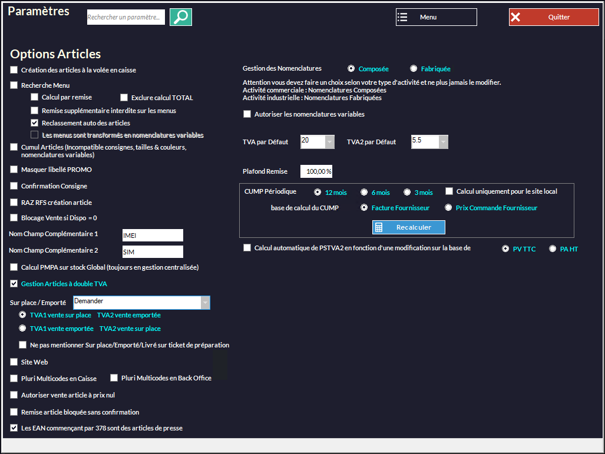
Task: Toggle Gestion Articles à double TVA
Action: click(x=14, y=284)
